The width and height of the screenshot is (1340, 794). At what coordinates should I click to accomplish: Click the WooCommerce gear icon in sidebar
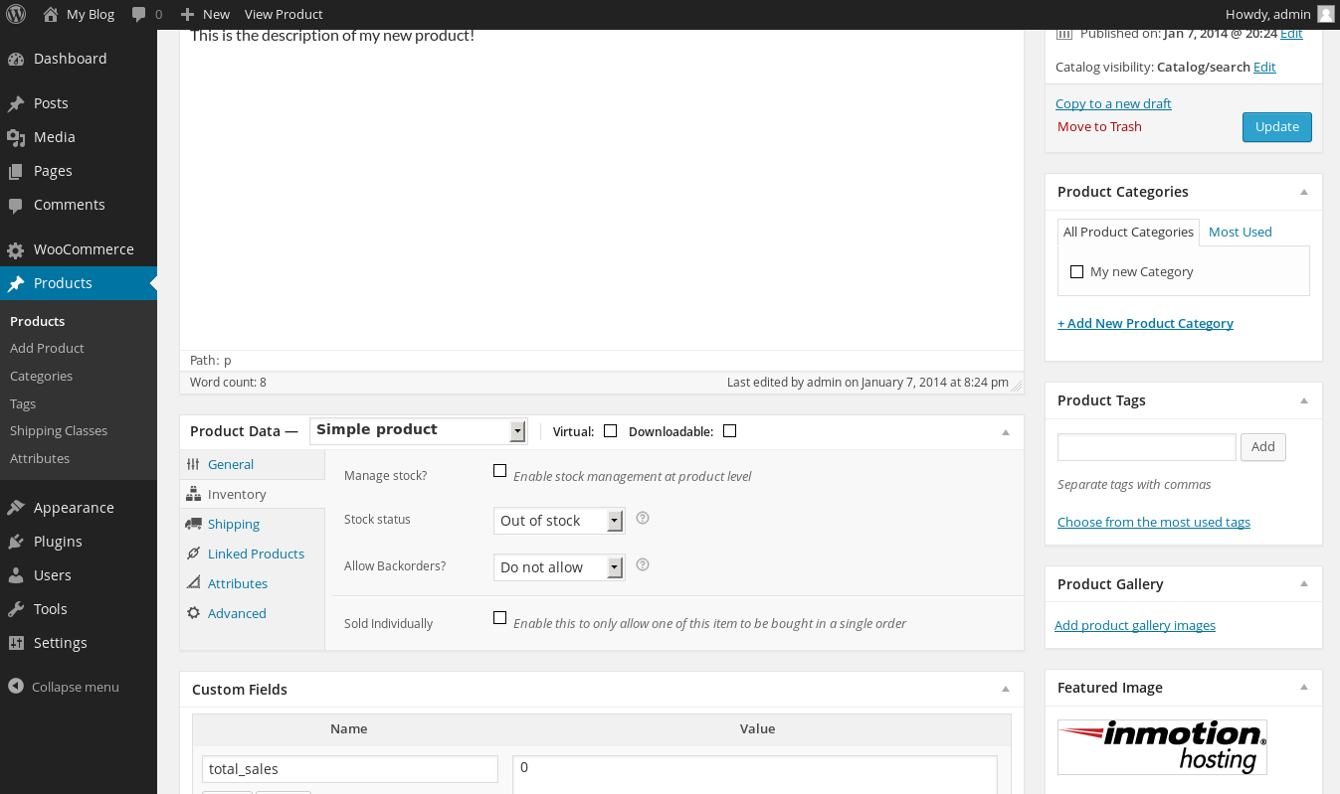16,250
